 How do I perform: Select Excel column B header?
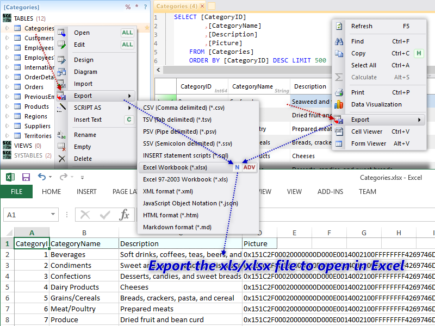pyautogui.click(x=84, y=233)
